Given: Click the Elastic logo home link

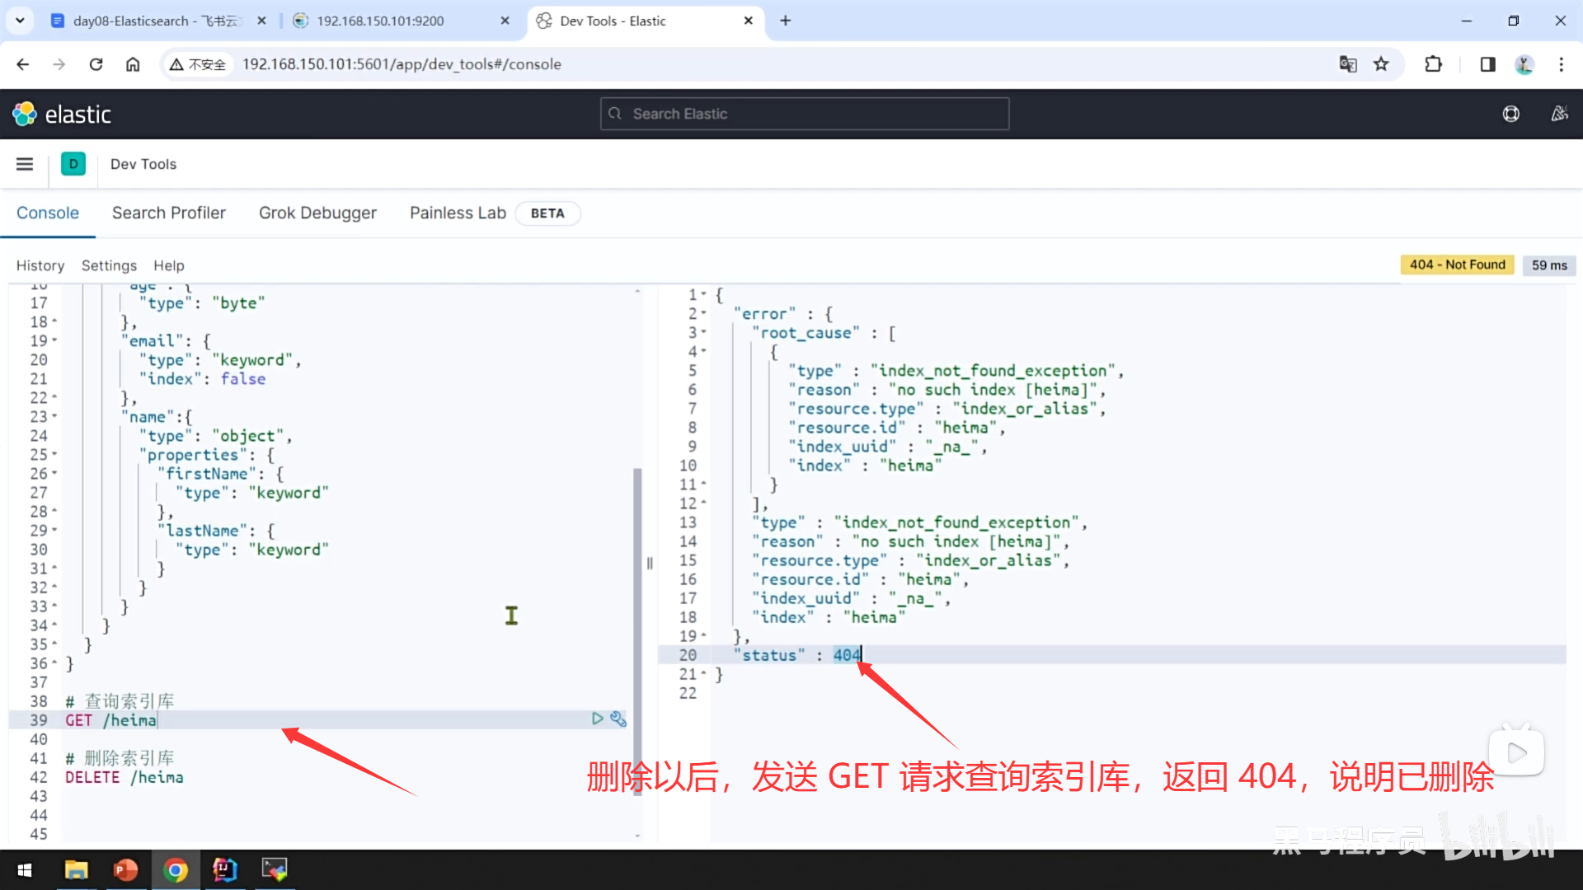Looking at the screenshot, I should 62,114.
